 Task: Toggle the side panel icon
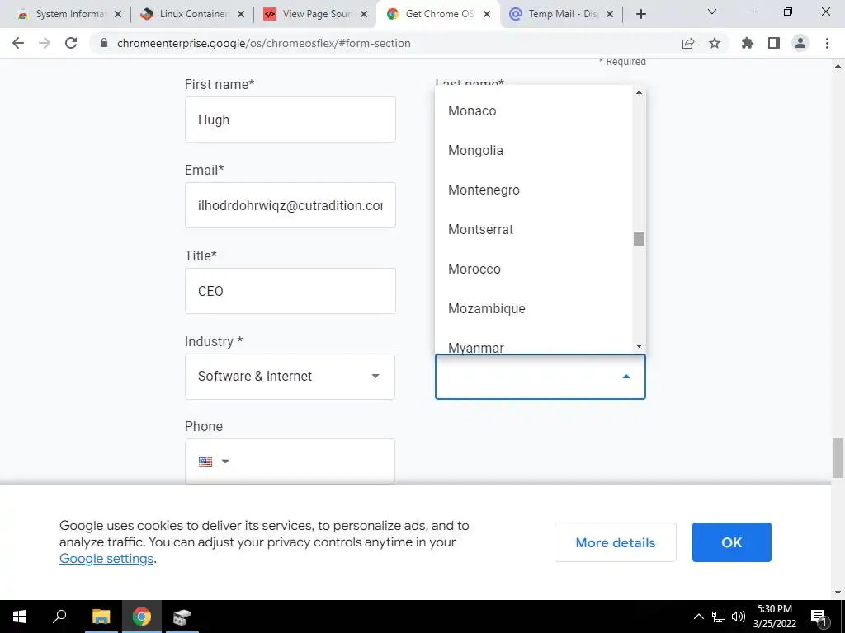pos(774,43)
